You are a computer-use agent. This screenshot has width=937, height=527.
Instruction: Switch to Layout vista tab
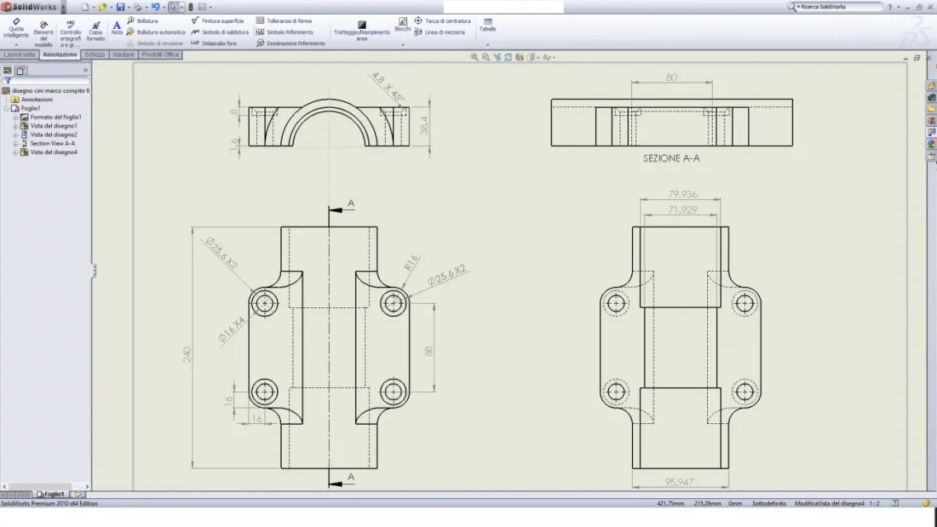pyautogui.click(x=20, y=54)
